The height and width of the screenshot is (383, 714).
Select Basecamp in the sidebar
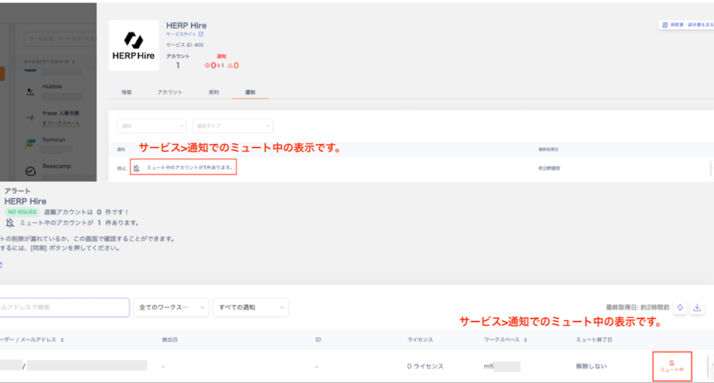[x=57, y=166]
